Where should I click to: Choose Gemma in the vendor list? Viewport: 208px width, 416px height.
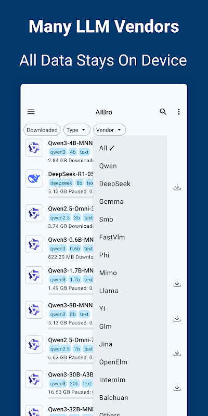[129, 201]
